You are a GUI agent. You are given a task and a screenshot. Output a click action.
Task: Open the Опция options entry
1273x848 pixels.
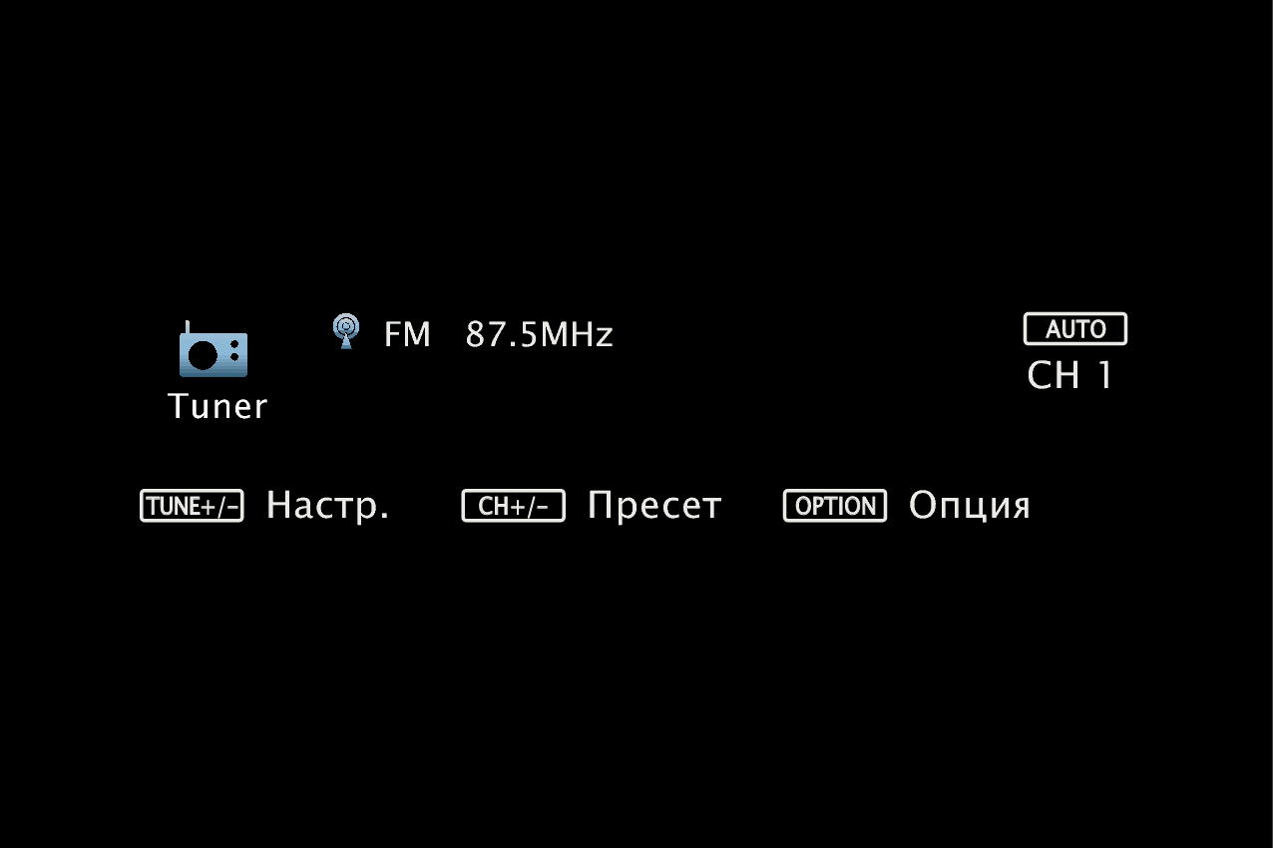tap(969, 507)
